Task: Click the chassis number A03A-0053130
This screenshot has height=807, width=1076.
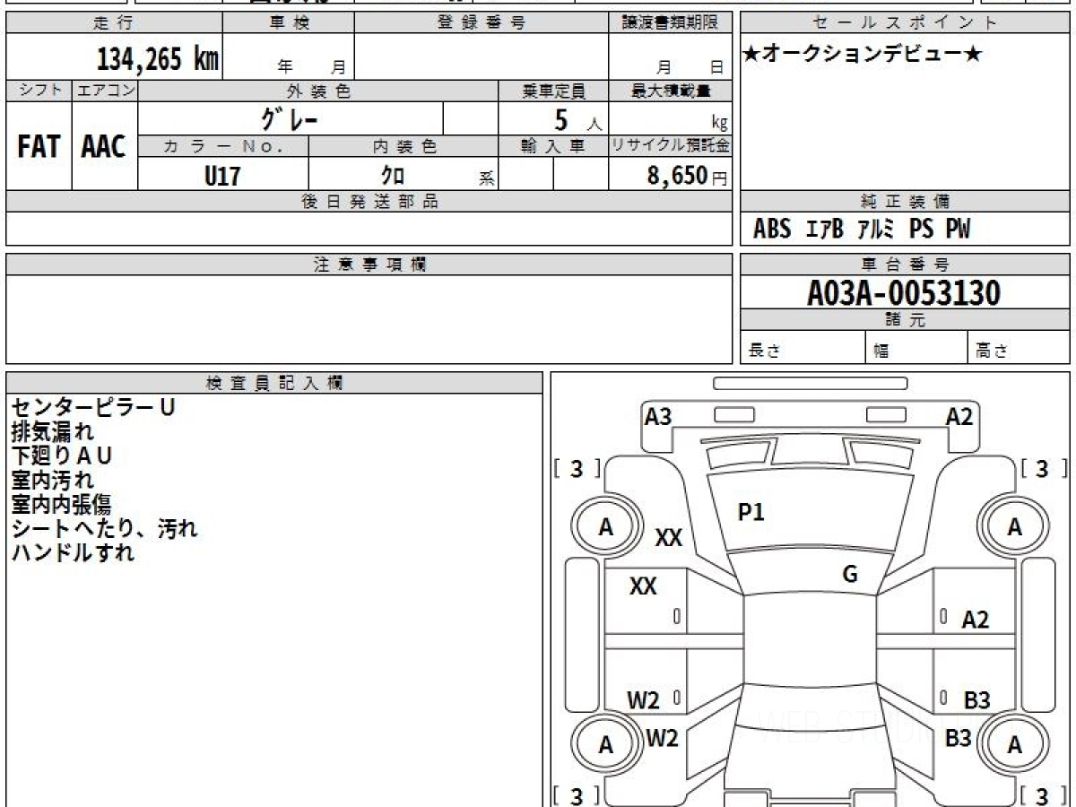Action: coord(904,293)
